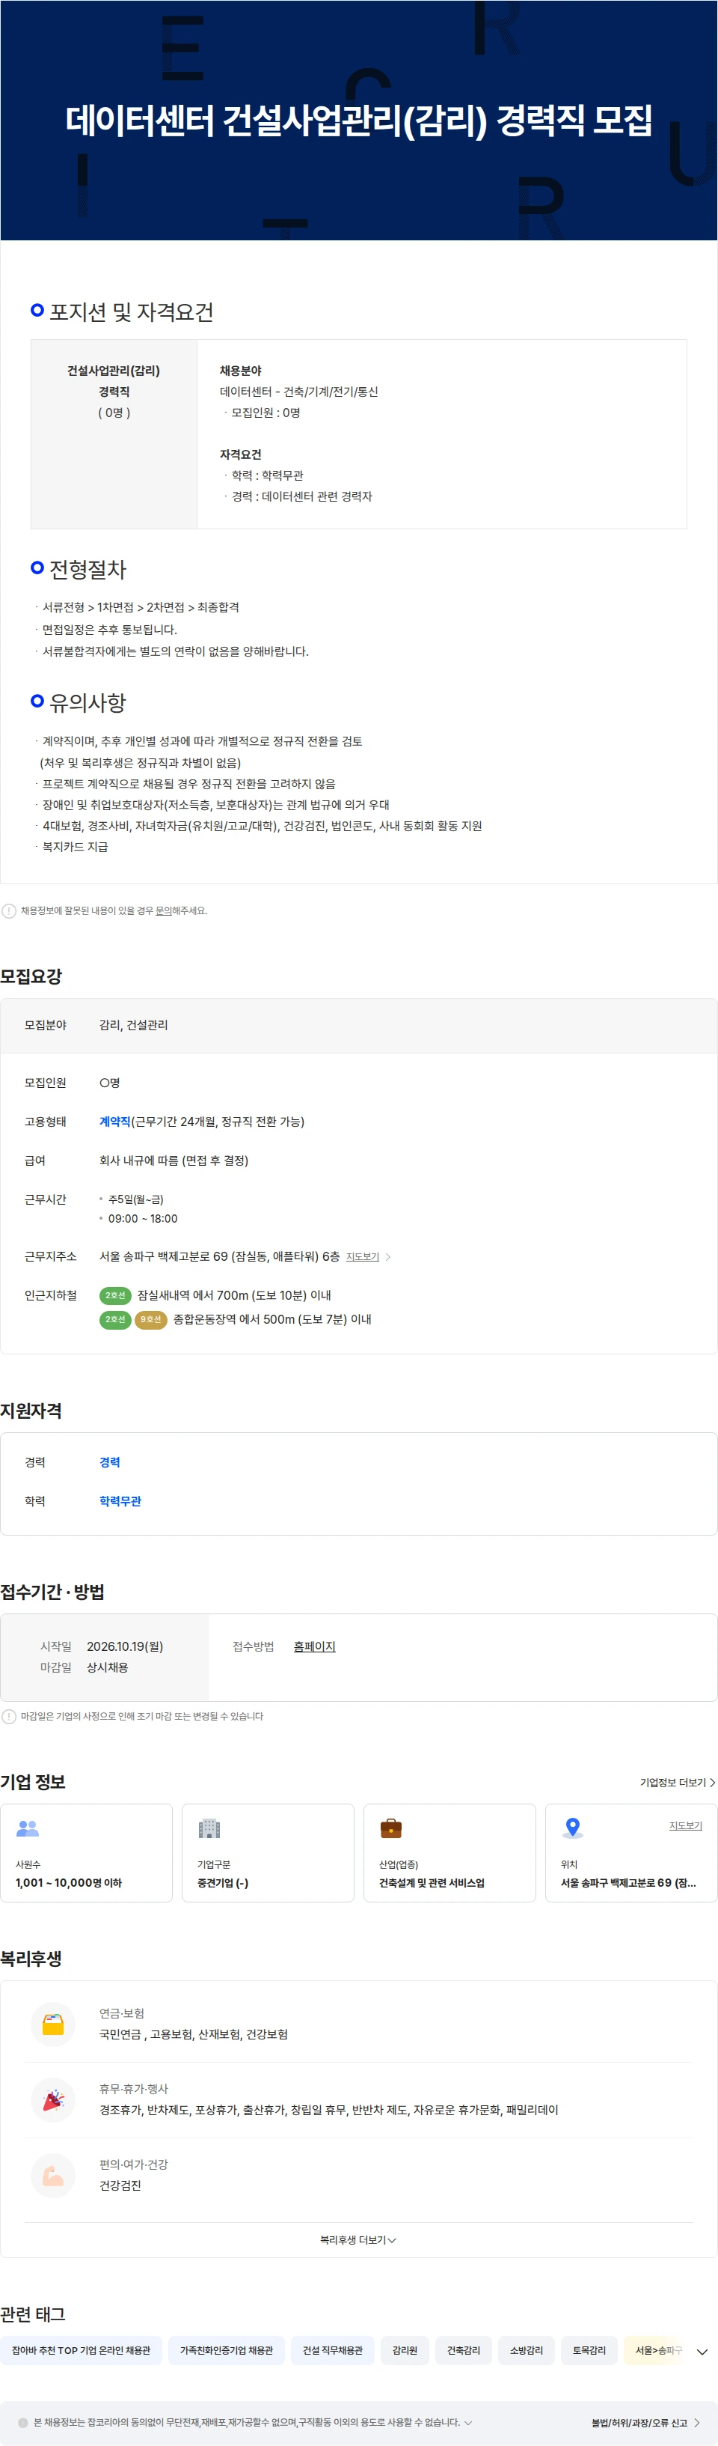Select tag 가족친화인증기업 채용관
The height and width of the screenshot is (2446, 718).
tap(226, 2350)
